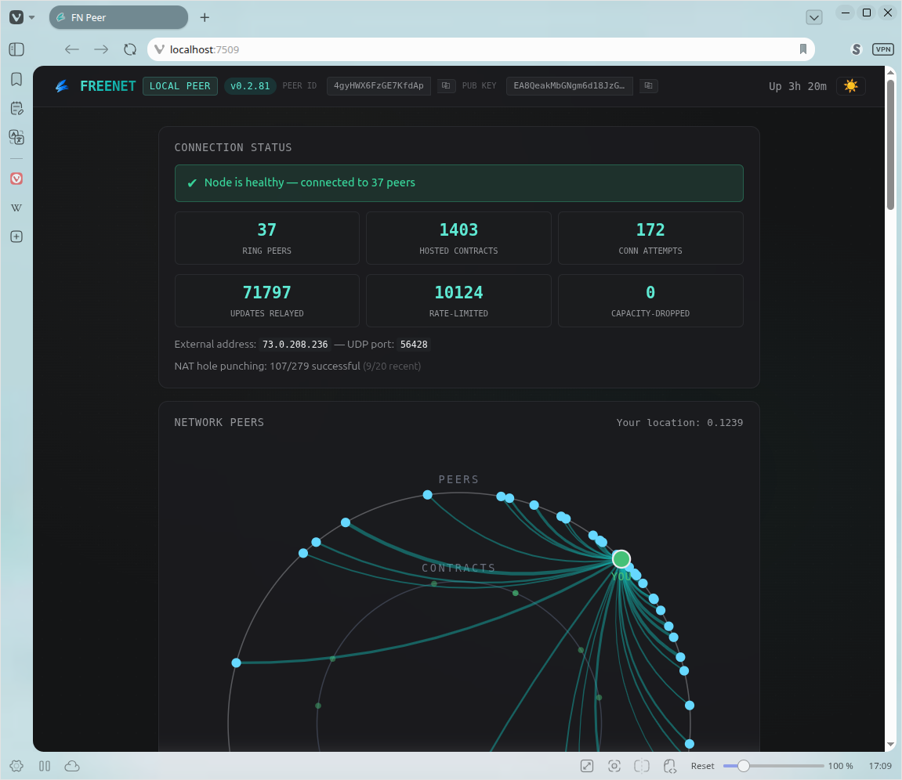The width and height of the screenshot is (902, 780).
Task: Click the page vertical scrollbar thumb
Action: tap(890, 145)
